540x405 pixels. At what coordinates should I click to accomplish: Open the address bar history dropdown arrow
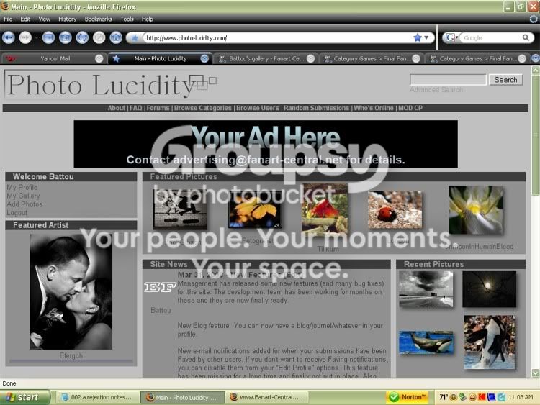(x=426, y=37)
